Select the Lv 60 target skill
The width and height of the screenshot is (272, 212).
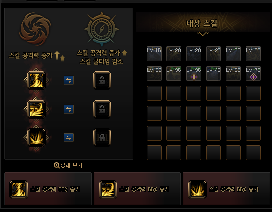[233, 73]
